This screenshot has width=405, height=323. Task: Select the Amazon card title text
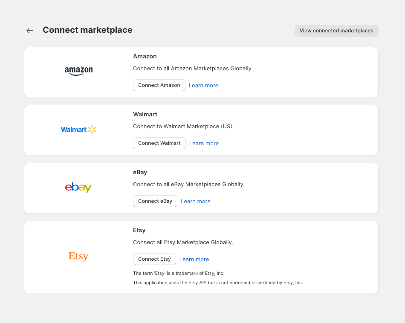(145, 56)
